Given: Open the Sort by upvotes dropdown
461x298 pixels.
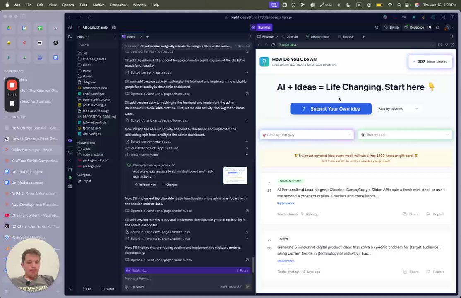Looking at the screenshot, I should pos(399,109).
